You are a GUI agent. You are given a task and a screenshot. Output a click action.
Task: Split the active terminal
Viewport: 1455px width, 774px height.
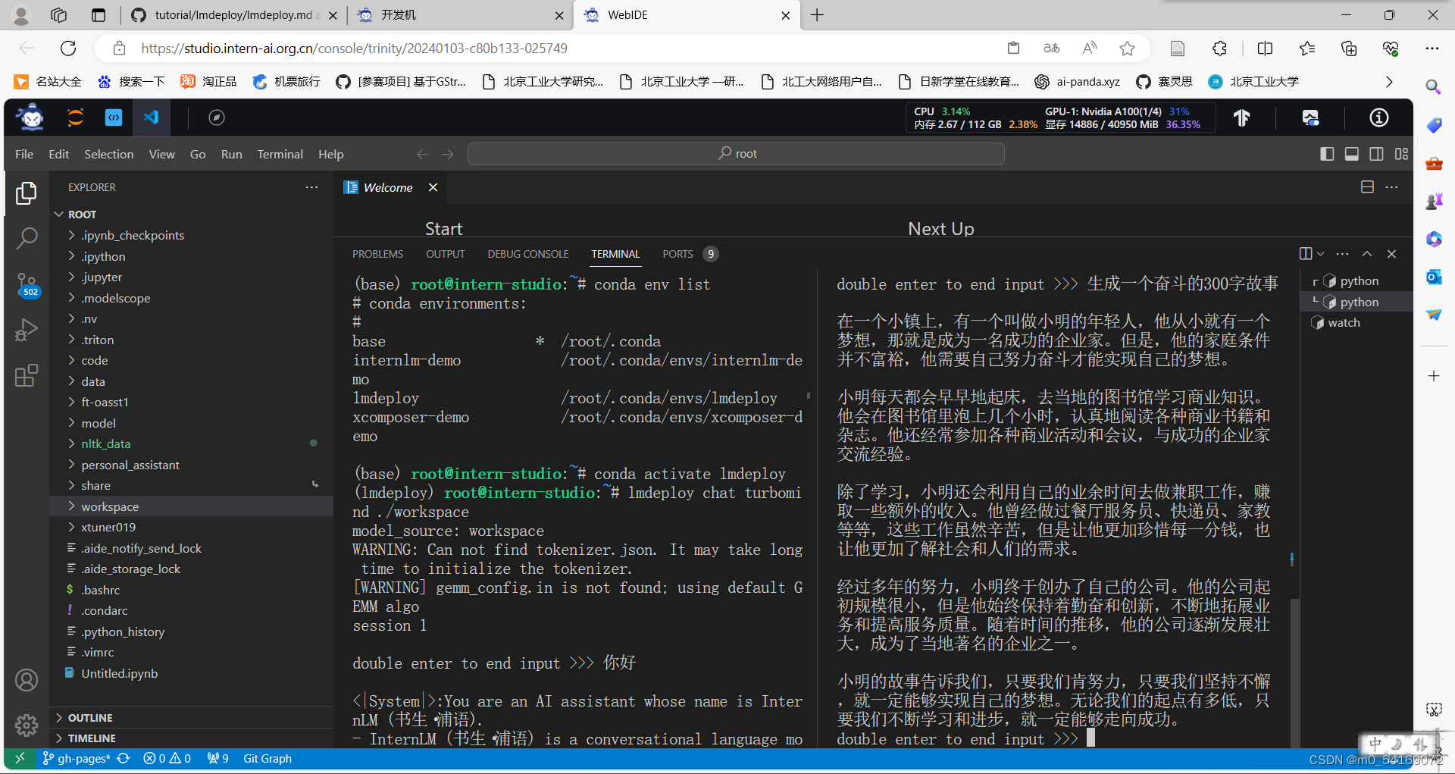tap(1304, 254)
